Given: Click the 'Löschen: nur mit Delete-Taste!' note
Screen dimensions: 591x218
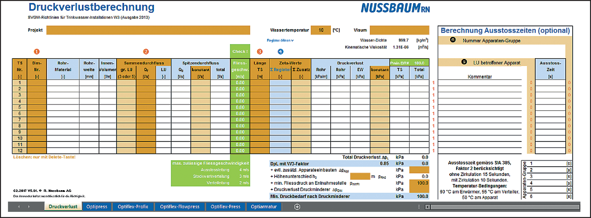Looking at the screenshot, I should tap(44, 157).
